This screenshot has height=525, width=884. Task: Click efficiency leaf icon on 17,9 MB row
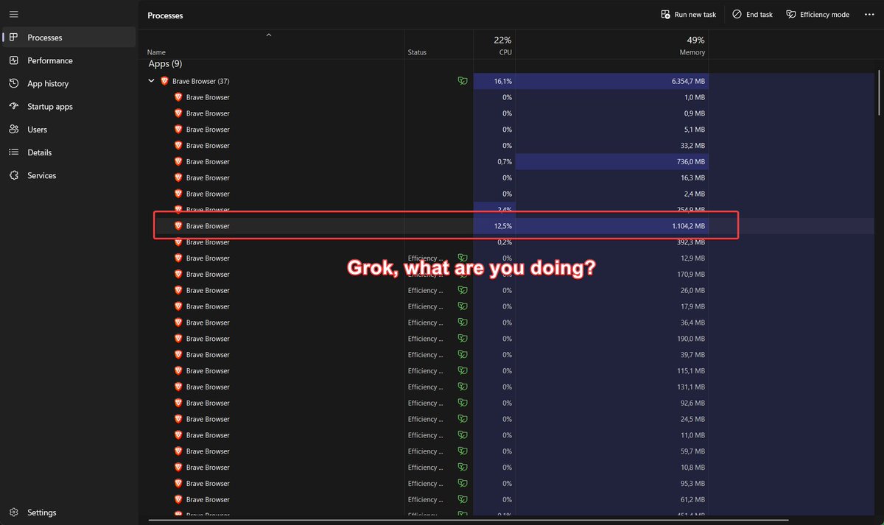point(462,306)
